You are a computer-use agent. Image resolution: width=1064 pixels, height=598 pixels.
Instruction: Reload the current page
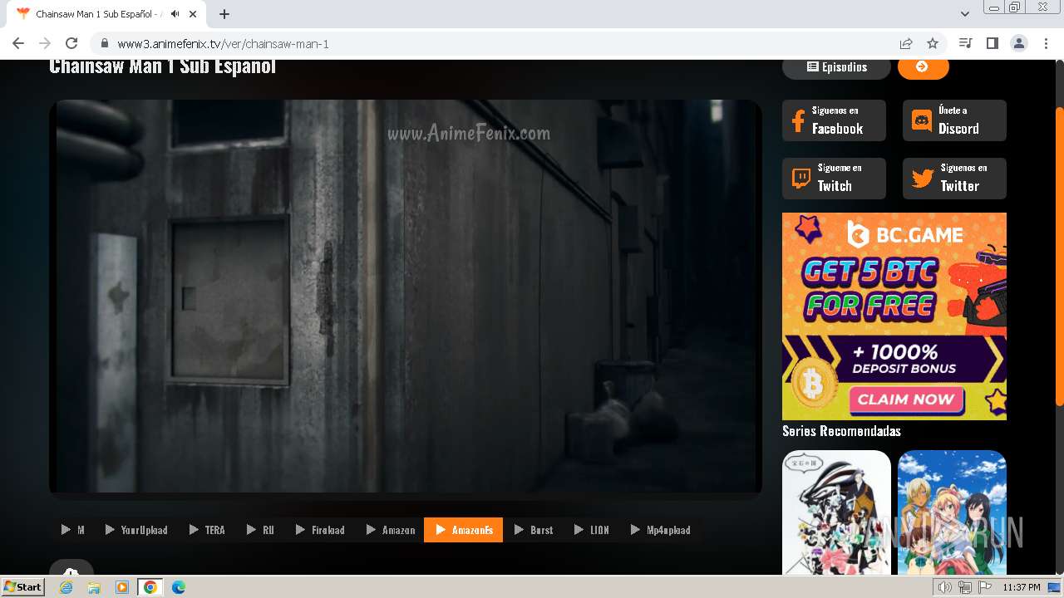[x=71, y=43]
